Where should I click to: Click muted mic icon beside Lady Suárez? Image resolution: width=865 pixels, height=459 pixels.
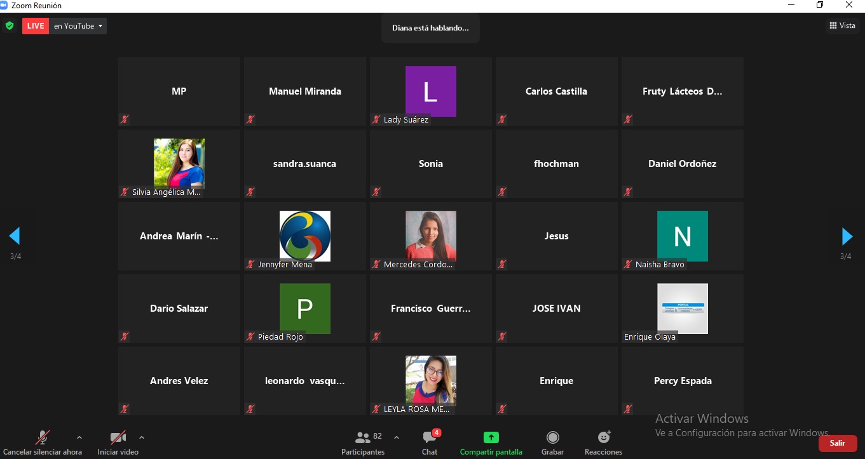tap(377, 119)
